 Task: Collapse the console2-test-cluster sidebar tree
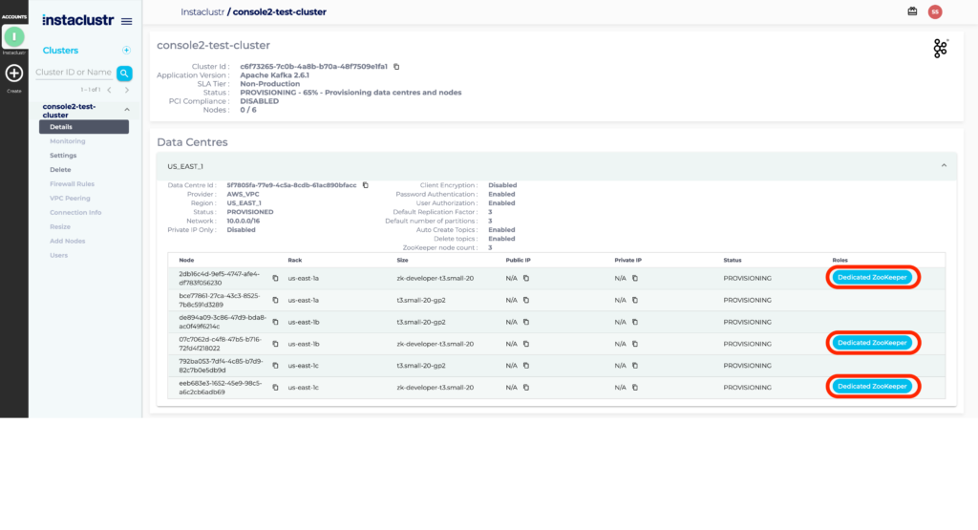click(127, 110)
